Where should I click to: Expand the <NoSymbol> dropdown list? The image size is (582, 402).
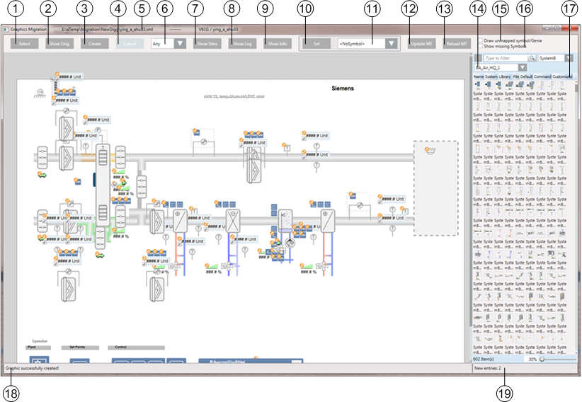coord(391,44)
